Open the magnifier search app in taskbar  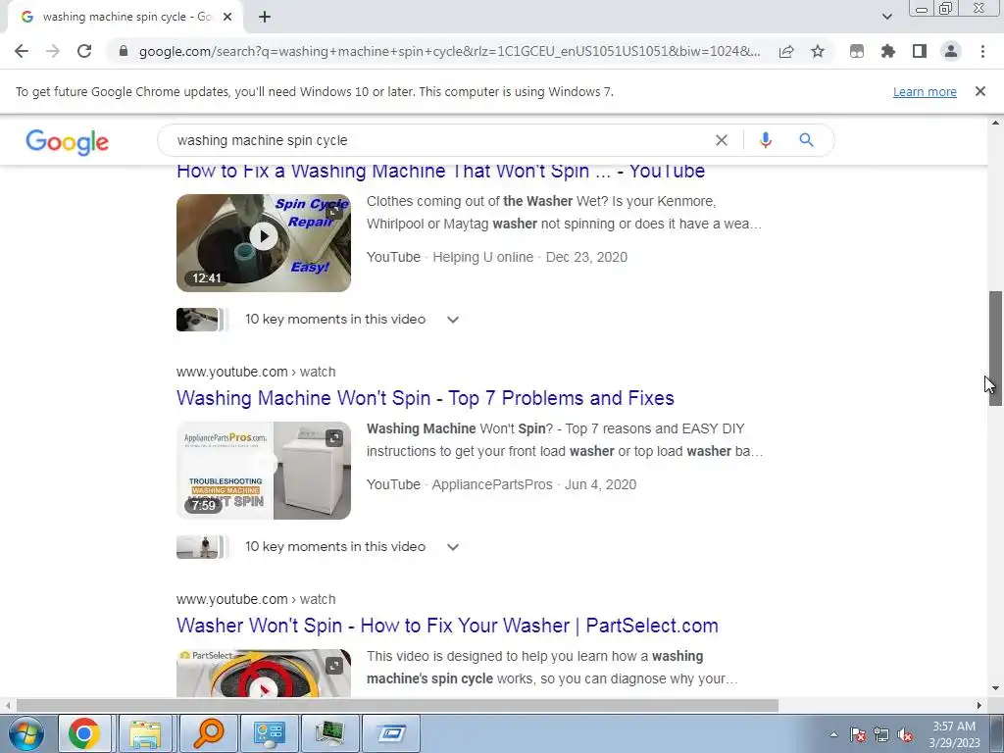click(208, 733)
